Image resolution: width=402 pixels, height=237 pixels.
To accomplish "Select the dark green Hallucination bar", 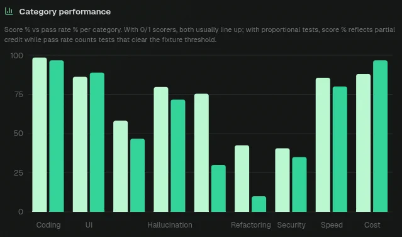I will click(178, 155).
